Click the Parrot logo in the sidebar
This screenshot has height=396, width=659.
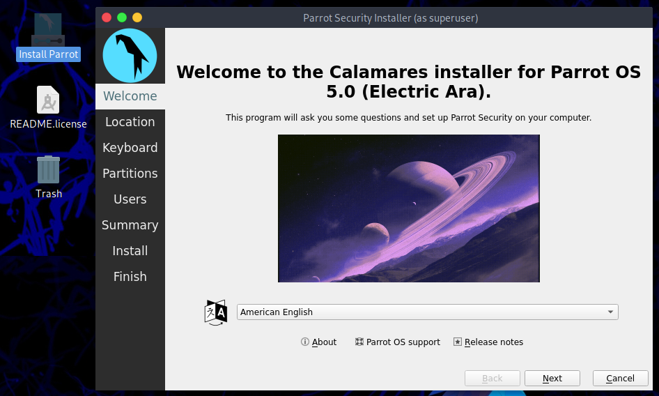click(130, 56)
